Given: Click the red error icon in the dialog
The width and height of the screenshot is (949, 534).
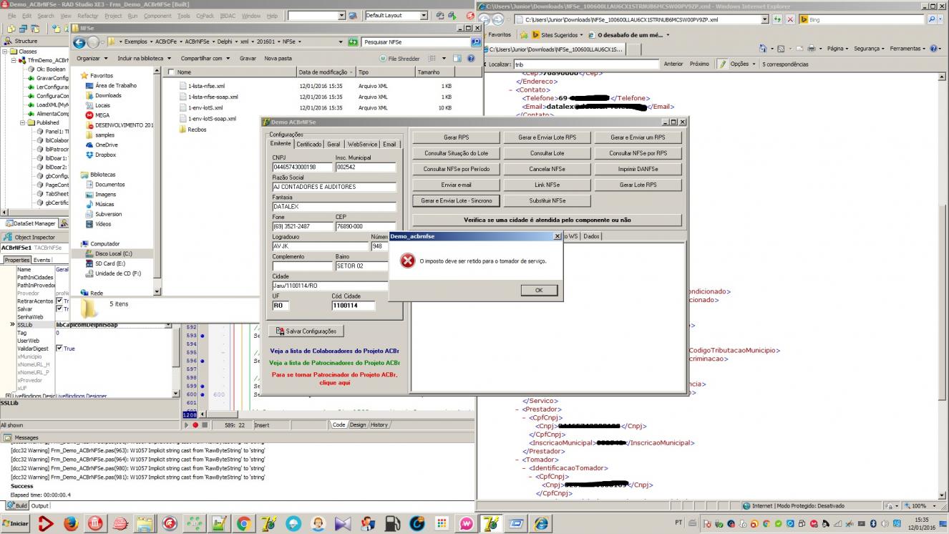Looking at the screenshot, I should (x=407, y=261).
